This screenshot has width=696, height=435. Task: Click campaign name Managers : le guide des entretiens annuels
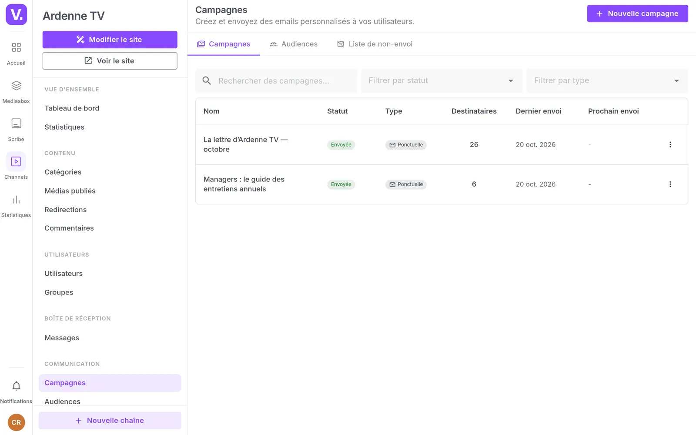click(x=244, y=184)
